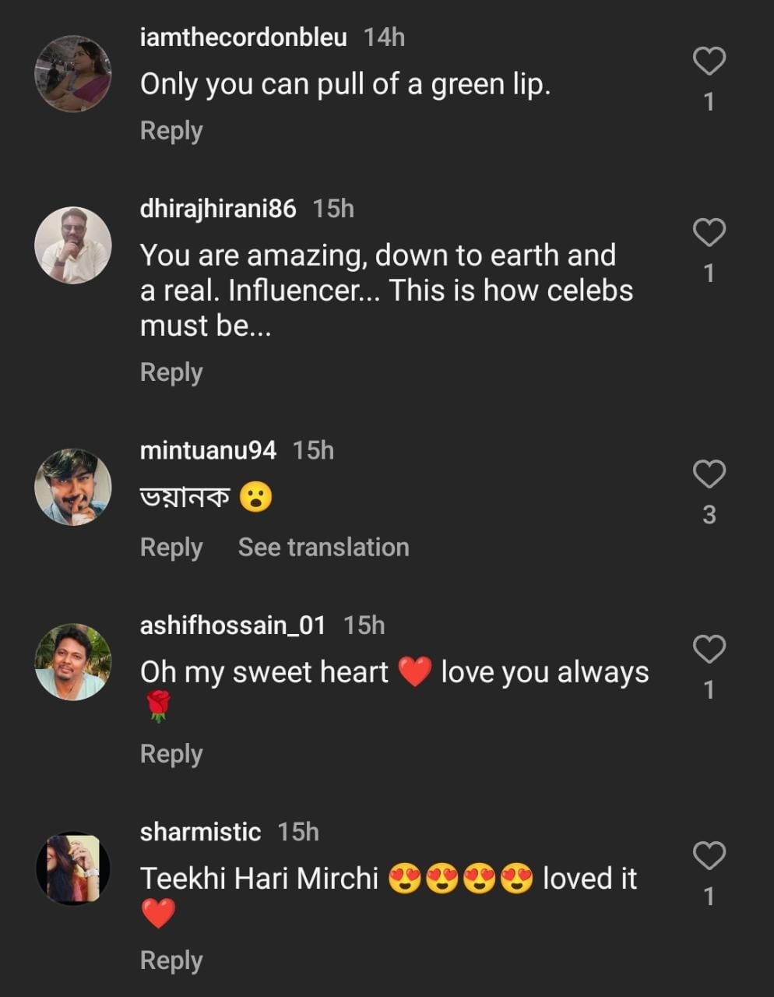The image size is (774, 997).
Task: Like iamthecordonbleu's green lip comment
Action: click(x=709, y=62)
